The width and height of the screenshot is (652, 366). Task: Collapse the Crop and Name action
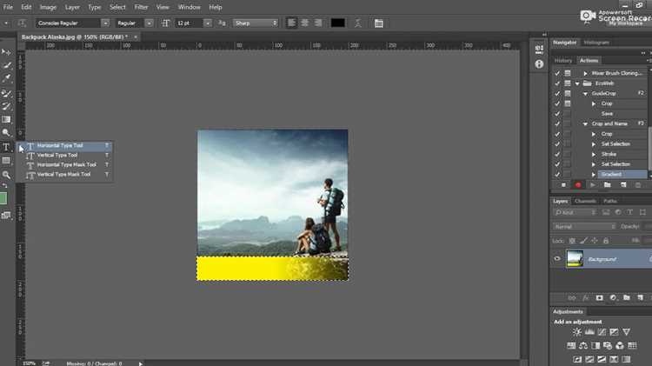[x=585, y=124]
